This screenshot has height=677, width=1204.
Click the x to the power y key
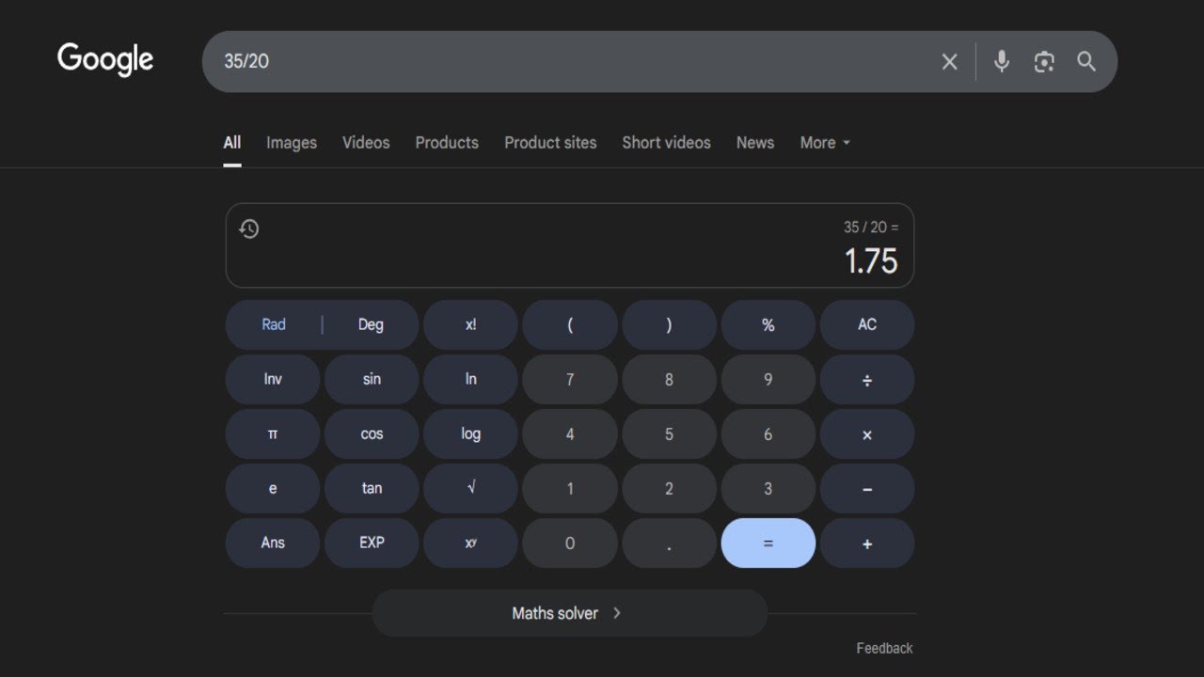(x=470, y=543)
